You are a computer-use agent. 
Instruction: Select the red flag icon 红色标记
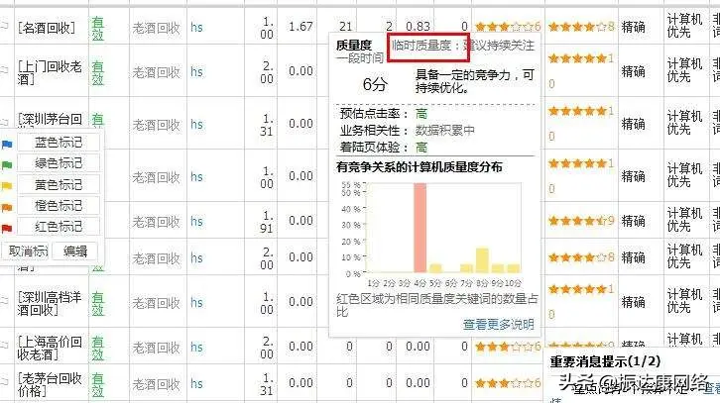[x=6, y=228]
